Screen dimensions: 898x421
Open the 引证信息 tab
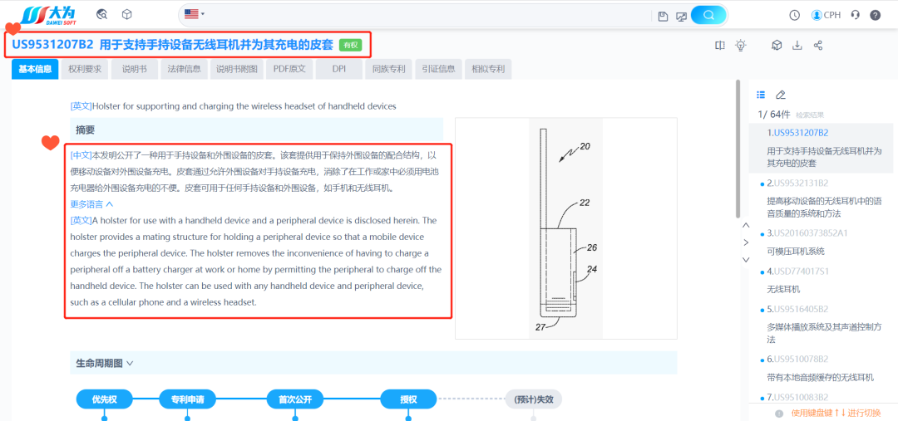438,69
